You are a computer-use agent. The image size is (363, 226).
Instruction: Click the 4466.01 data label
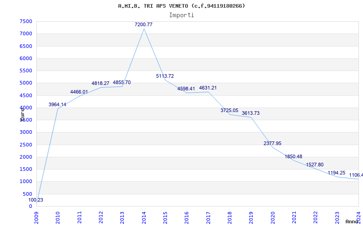(x=79, y=92)
